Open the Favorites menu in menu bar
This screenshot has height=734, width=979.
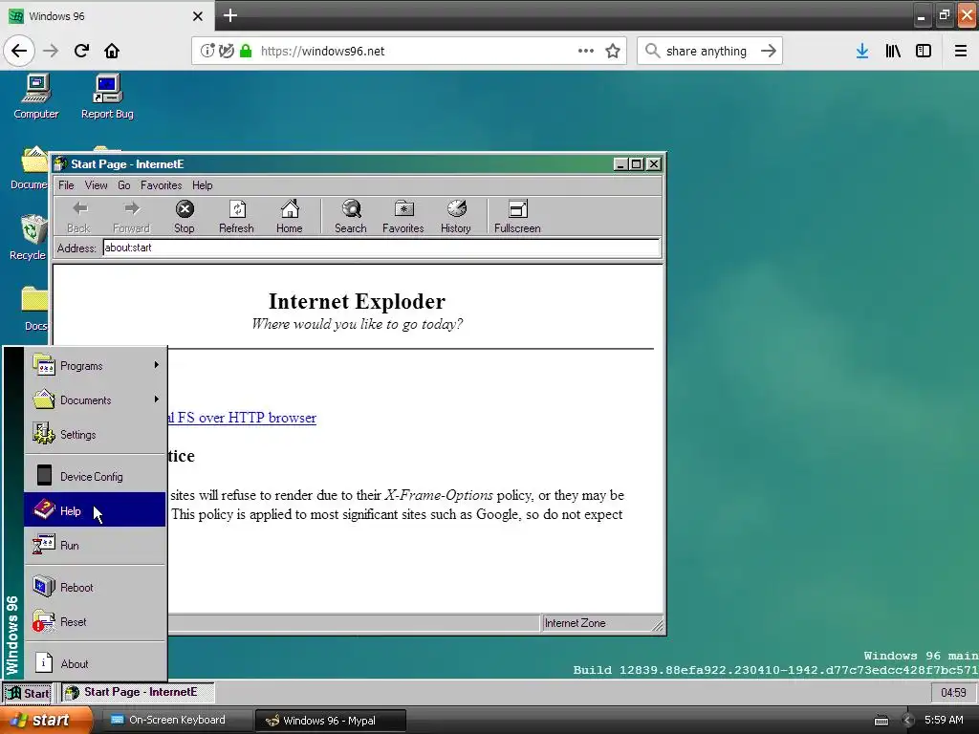[x=161, y=185]
